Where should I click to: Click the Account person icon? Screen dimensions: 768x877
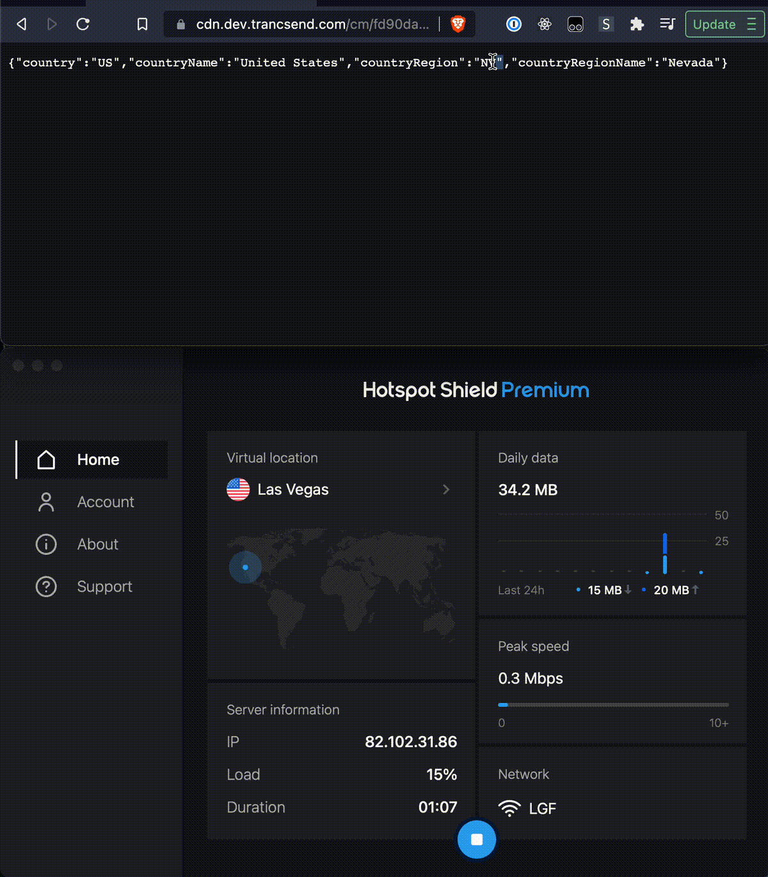point(46,502)
